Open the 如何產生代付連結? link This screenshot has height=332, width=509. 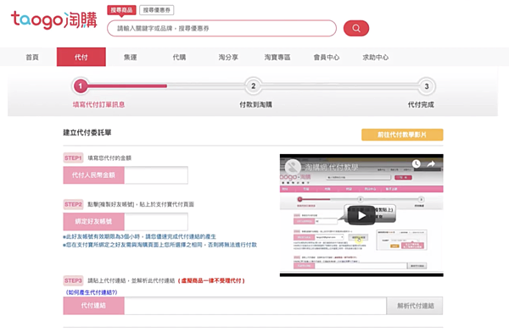coord(92,292)
